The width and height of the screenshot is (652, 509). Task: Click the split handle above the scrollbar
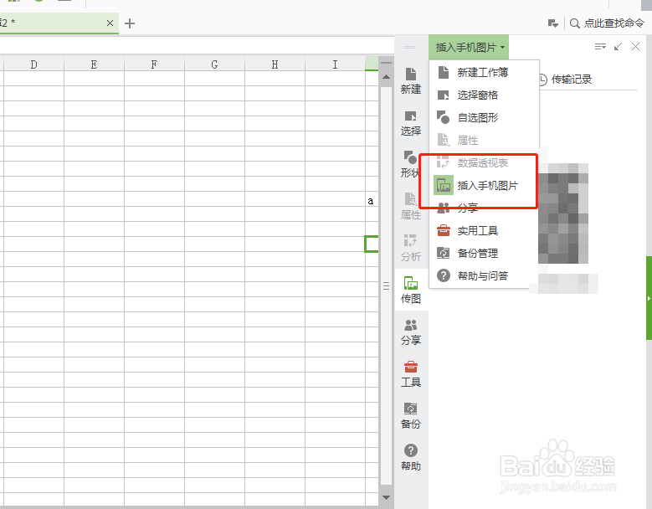point(387,64)
